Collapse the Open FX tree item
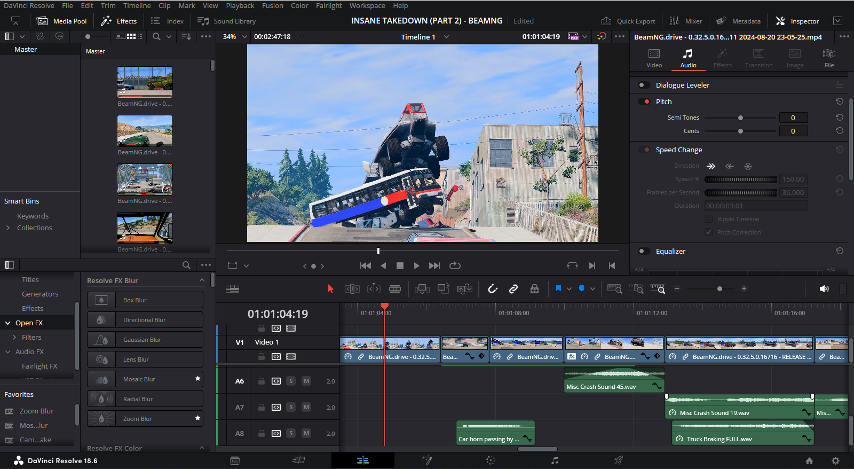Viewport: 854px width, 469px height. pos(8,323)
